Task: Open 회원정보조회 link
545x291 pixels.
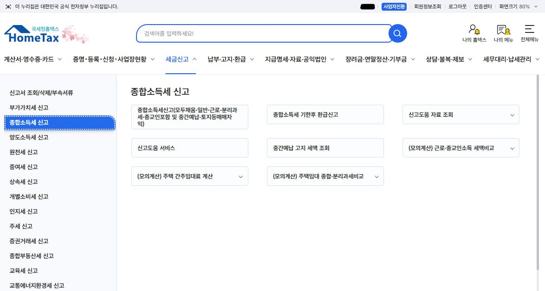Action: coord(427,6)
